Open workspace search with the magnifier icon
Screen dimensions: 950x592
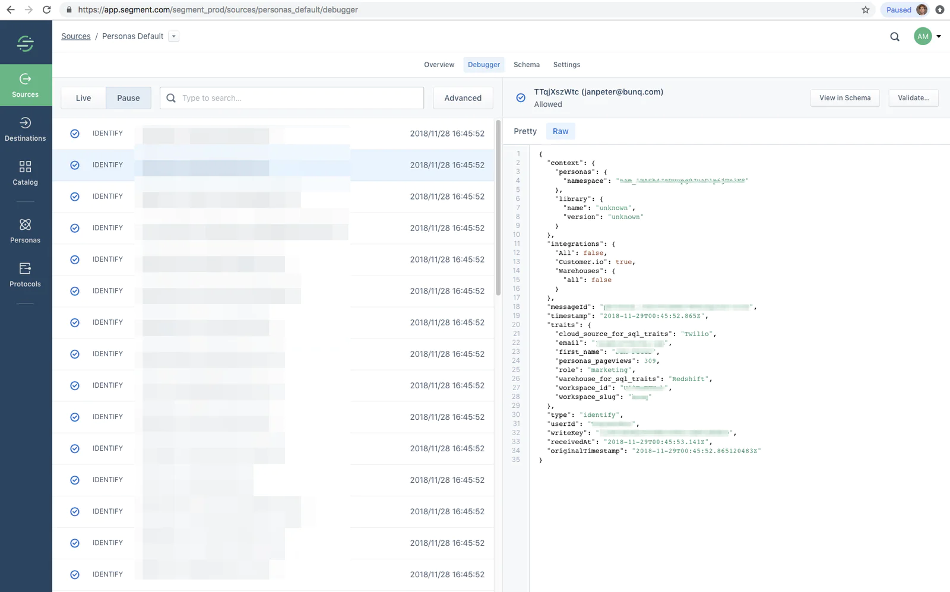894,36
